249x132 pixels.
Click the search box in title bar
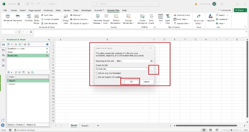tap(126, 4)
